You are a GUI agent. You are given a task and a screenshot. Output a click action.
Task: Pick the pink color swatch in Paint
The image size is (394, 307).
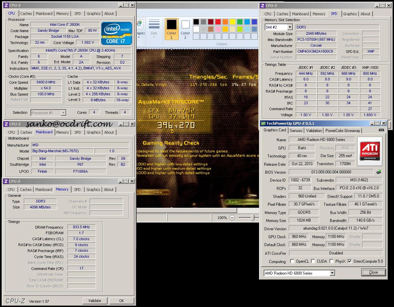[x=218, y=29]
